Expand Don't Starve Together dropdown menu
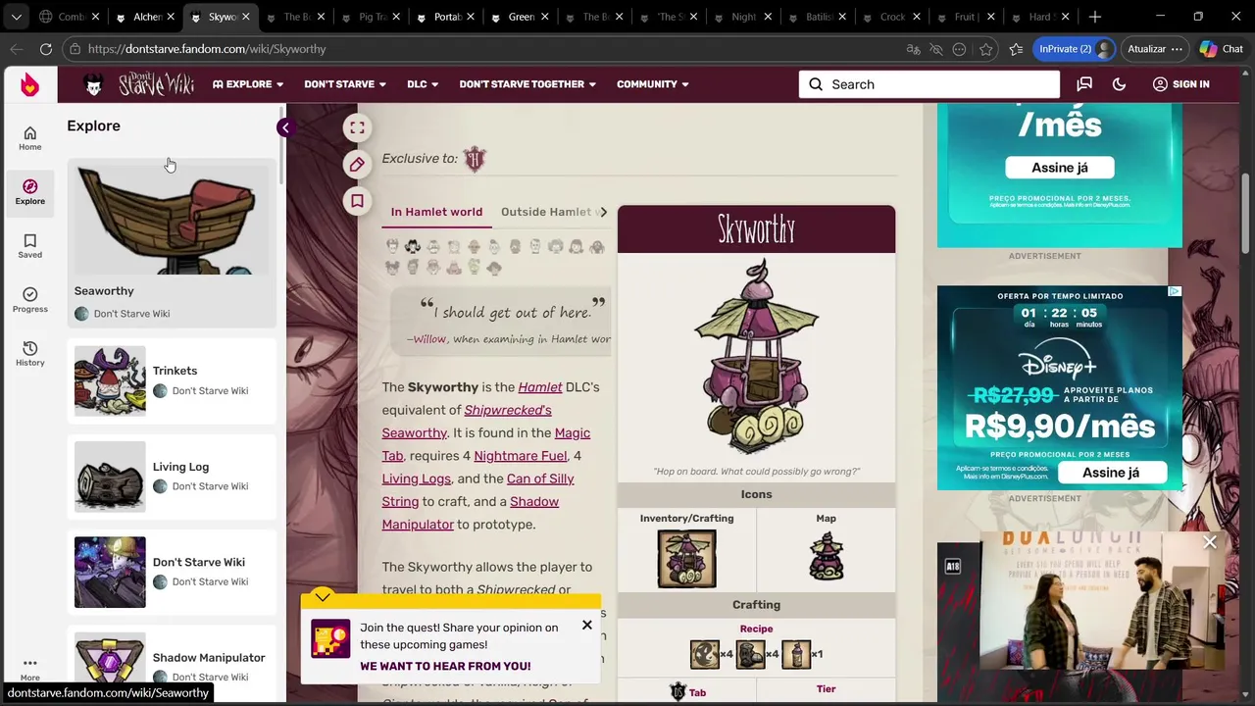Viewport: 1255px width, 706px height. tap(527, 84)
